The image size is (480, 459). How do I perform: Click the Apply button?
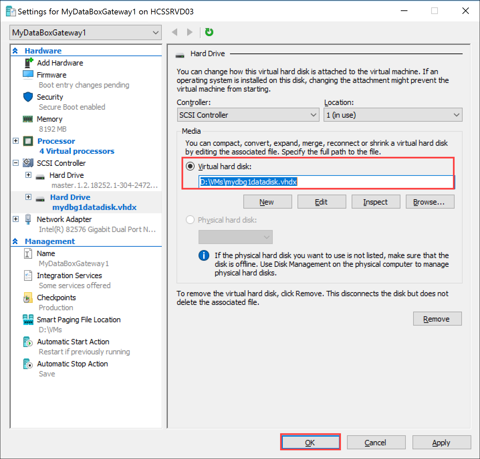(442, 442)
